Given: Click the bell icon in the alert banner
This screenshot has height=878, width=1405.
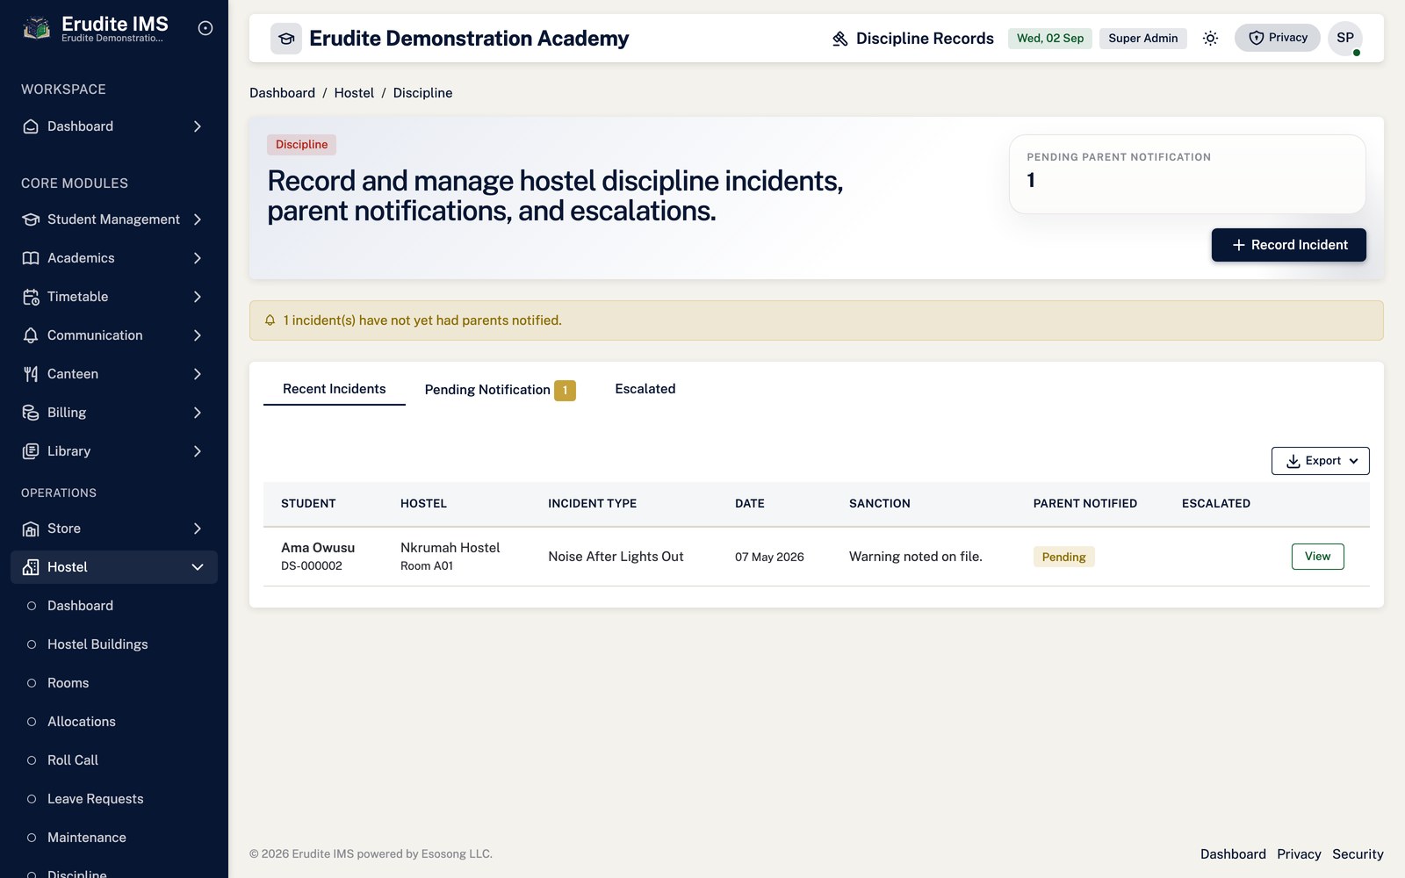Looking at the screenshot, I should coord(270,320).
